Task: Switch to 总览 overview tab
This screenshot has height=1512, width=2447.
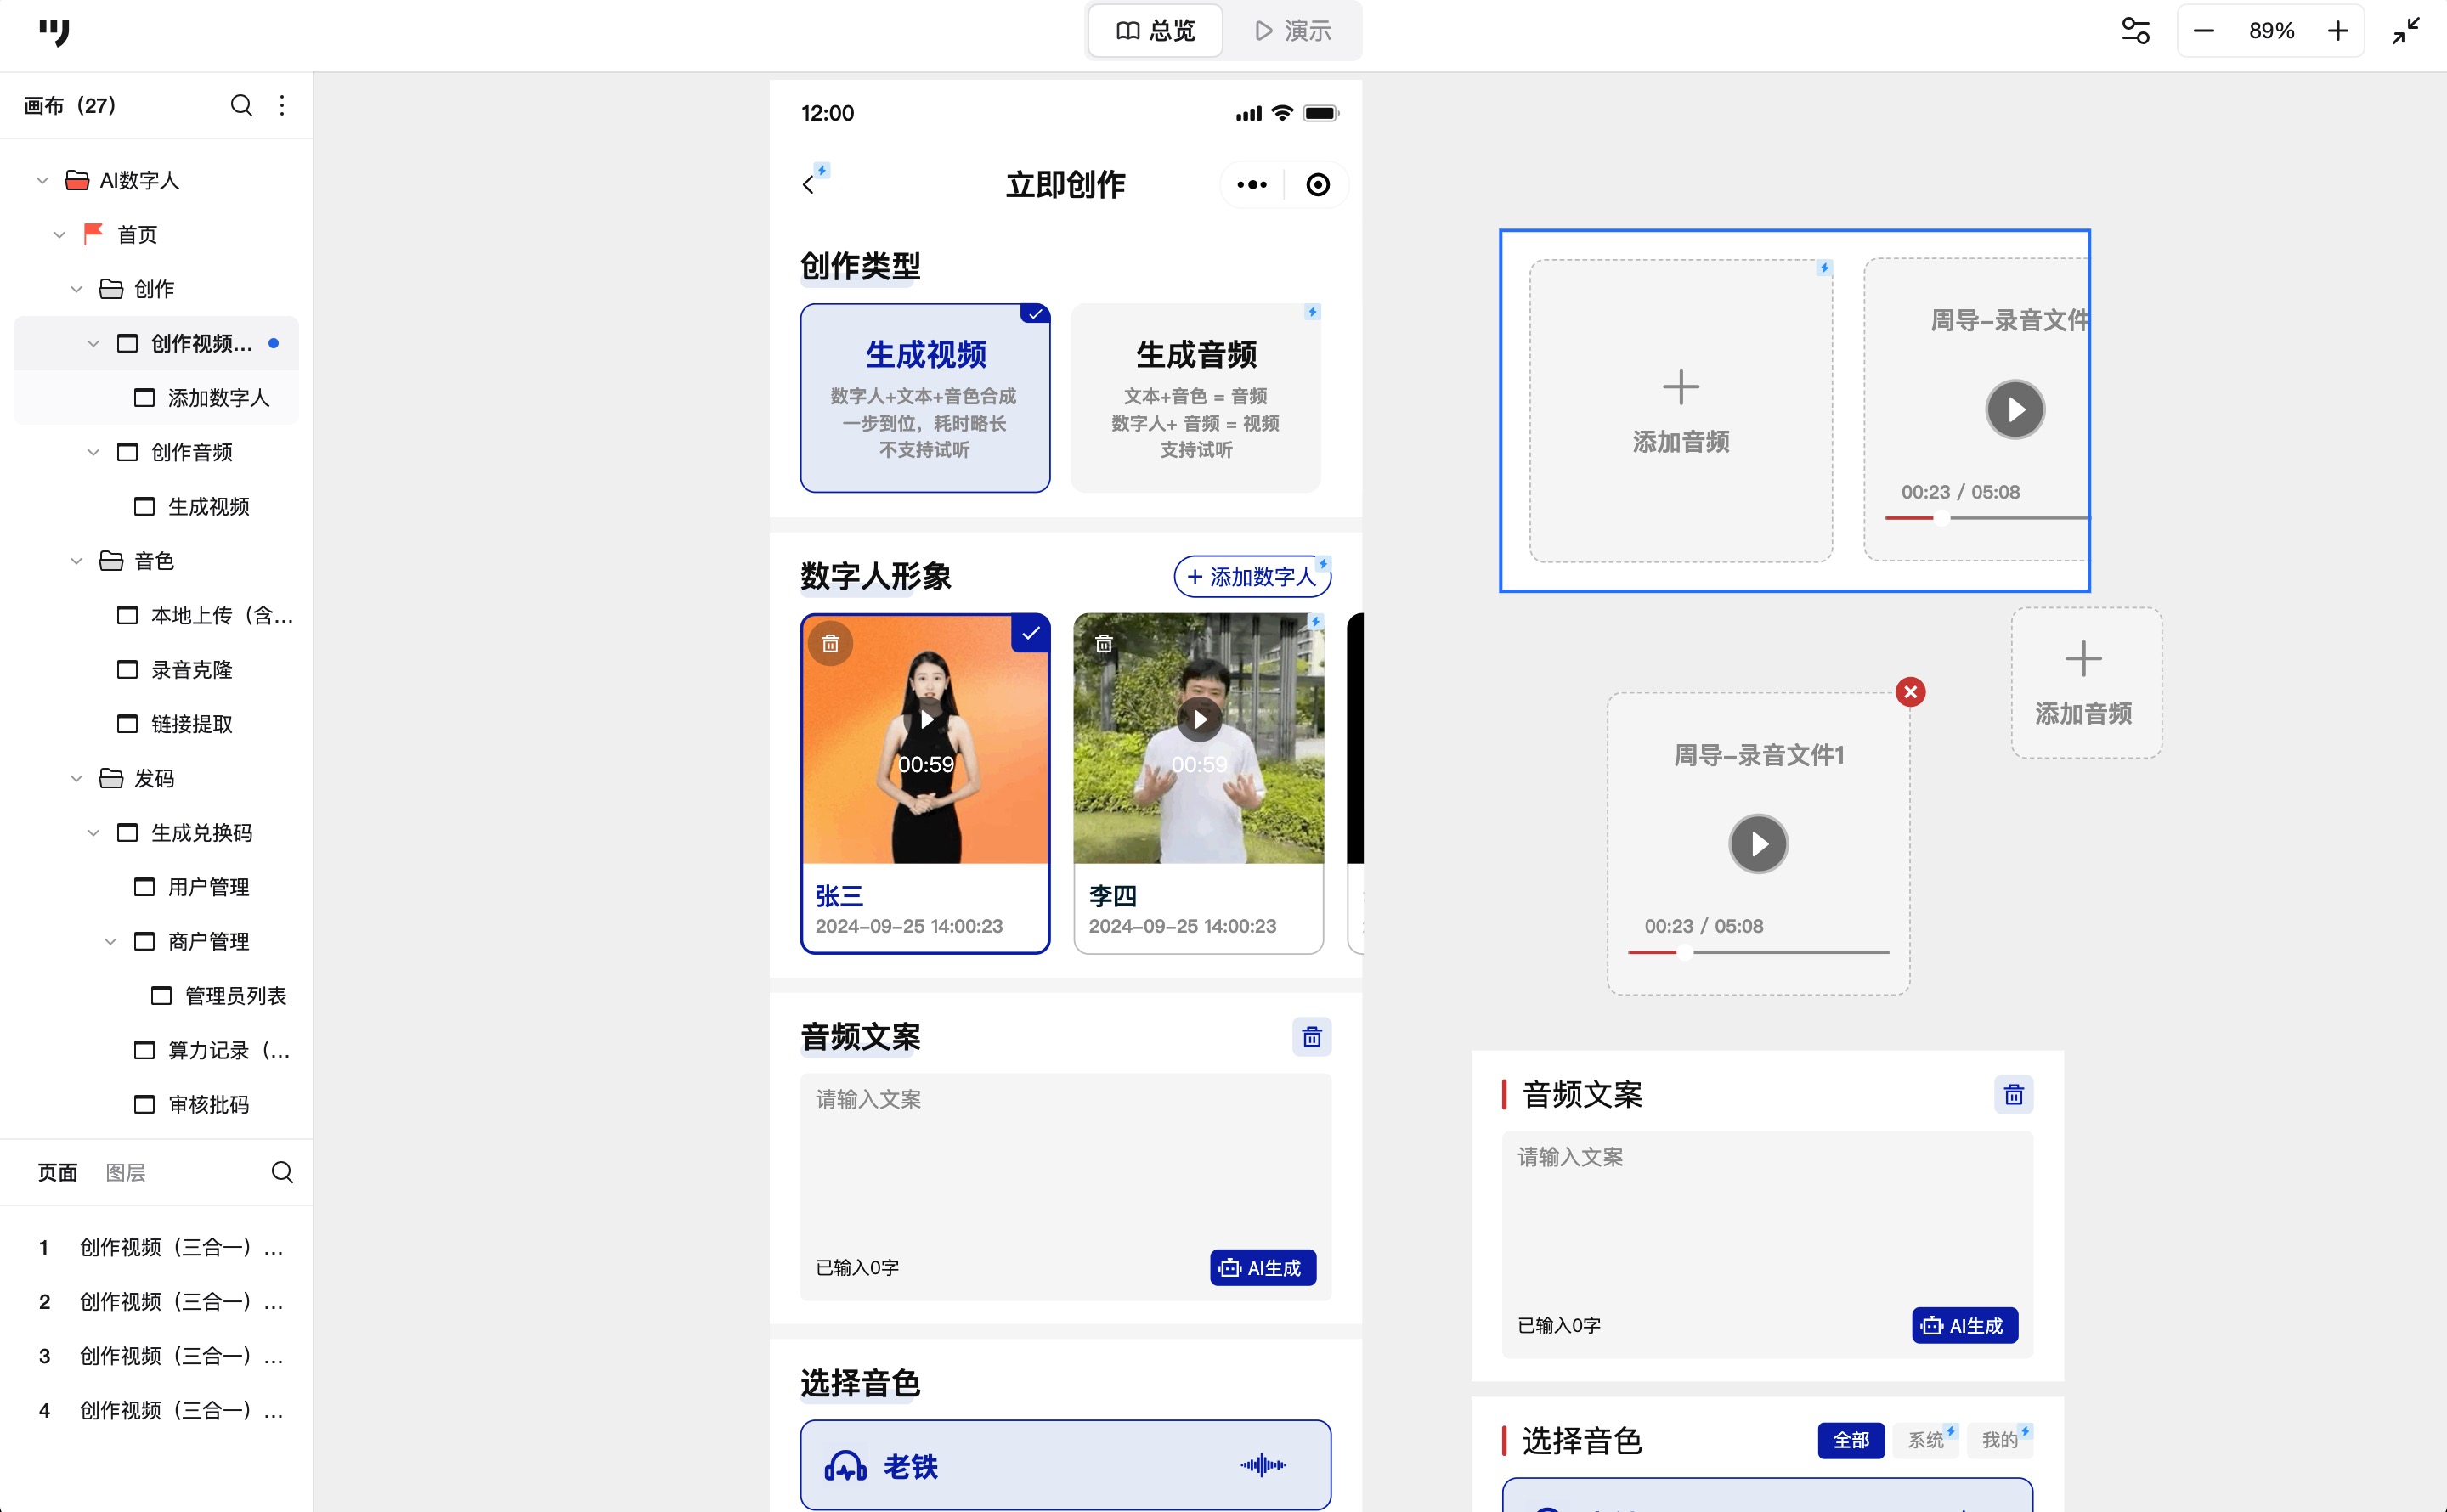Action: point(1155,31)
